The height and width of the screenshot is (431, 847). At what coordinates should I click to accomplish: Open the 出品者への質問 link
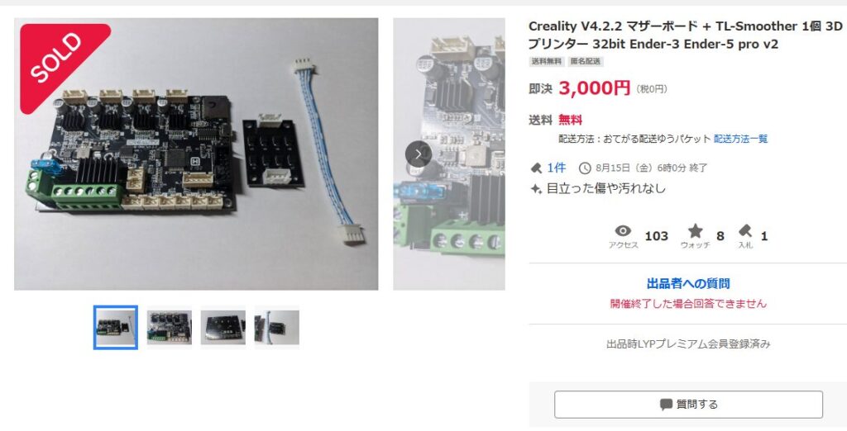[x=688, y=283]
